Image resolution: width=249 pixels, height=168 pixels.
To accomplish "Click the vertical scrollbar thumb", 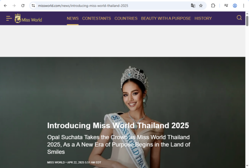I will click(247, 21).
